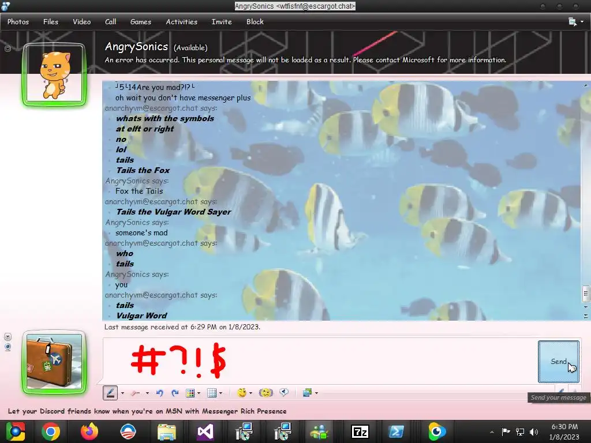This screenshot has height=443, width=591.
Task: Click the Send button
Action: (558, 362)
